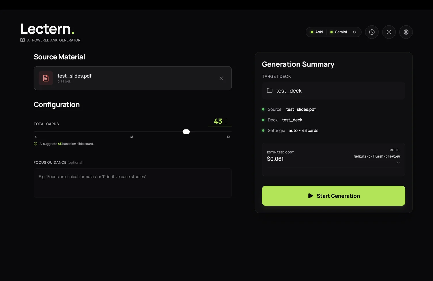Remove test_slides.pdf with the X button
This screenshot has height=281, width=433.
221,78
